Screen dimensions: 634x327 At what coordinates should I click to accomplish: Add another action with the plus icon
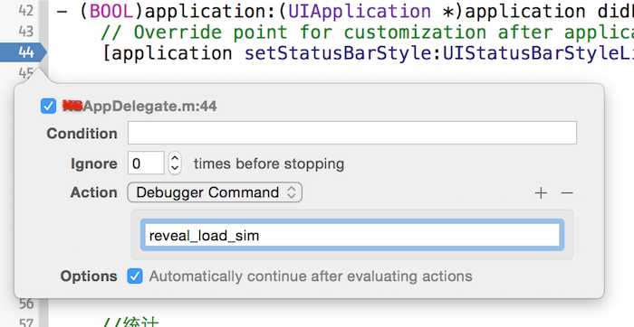click(541, 193)
